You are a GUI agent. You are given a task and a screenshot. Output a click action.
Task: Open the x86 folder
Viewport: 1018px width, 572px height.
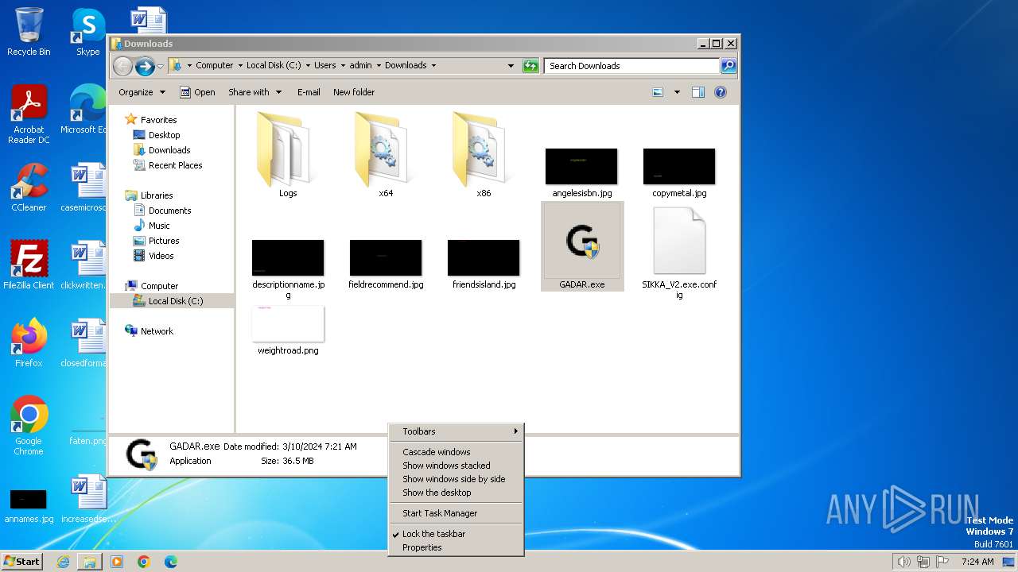pos(484,154)
